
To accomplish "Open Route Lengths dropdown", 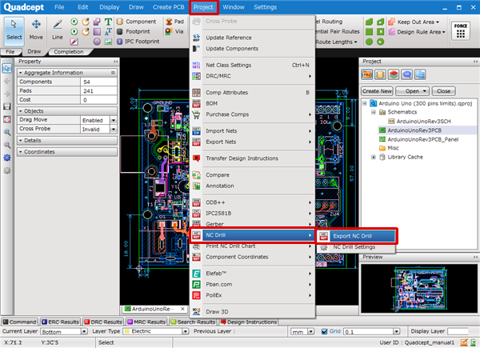I will [x=336, y=42].
